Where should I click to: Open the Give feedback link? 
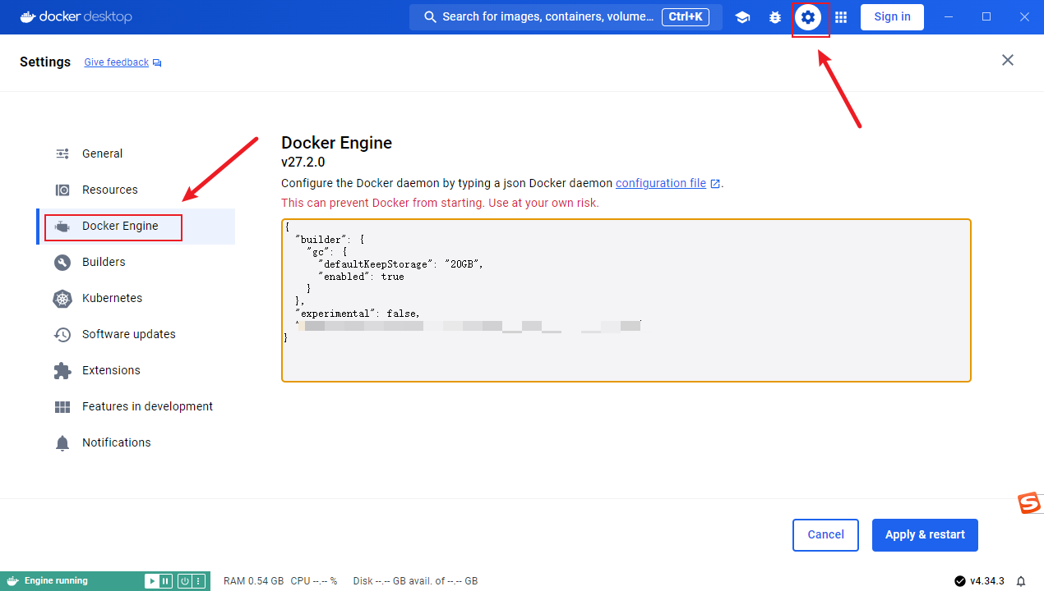pyautogui.click(x=117, y=62)
